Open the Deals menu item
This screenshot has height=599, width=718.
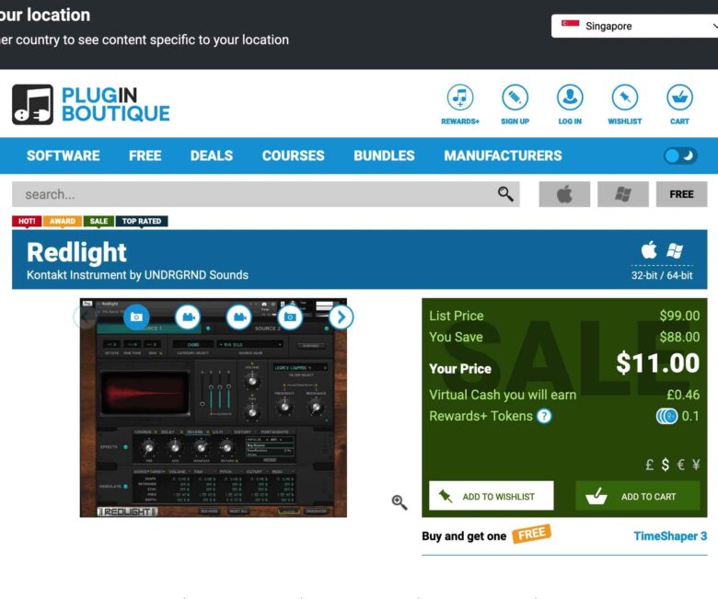(x=212, y=156)
